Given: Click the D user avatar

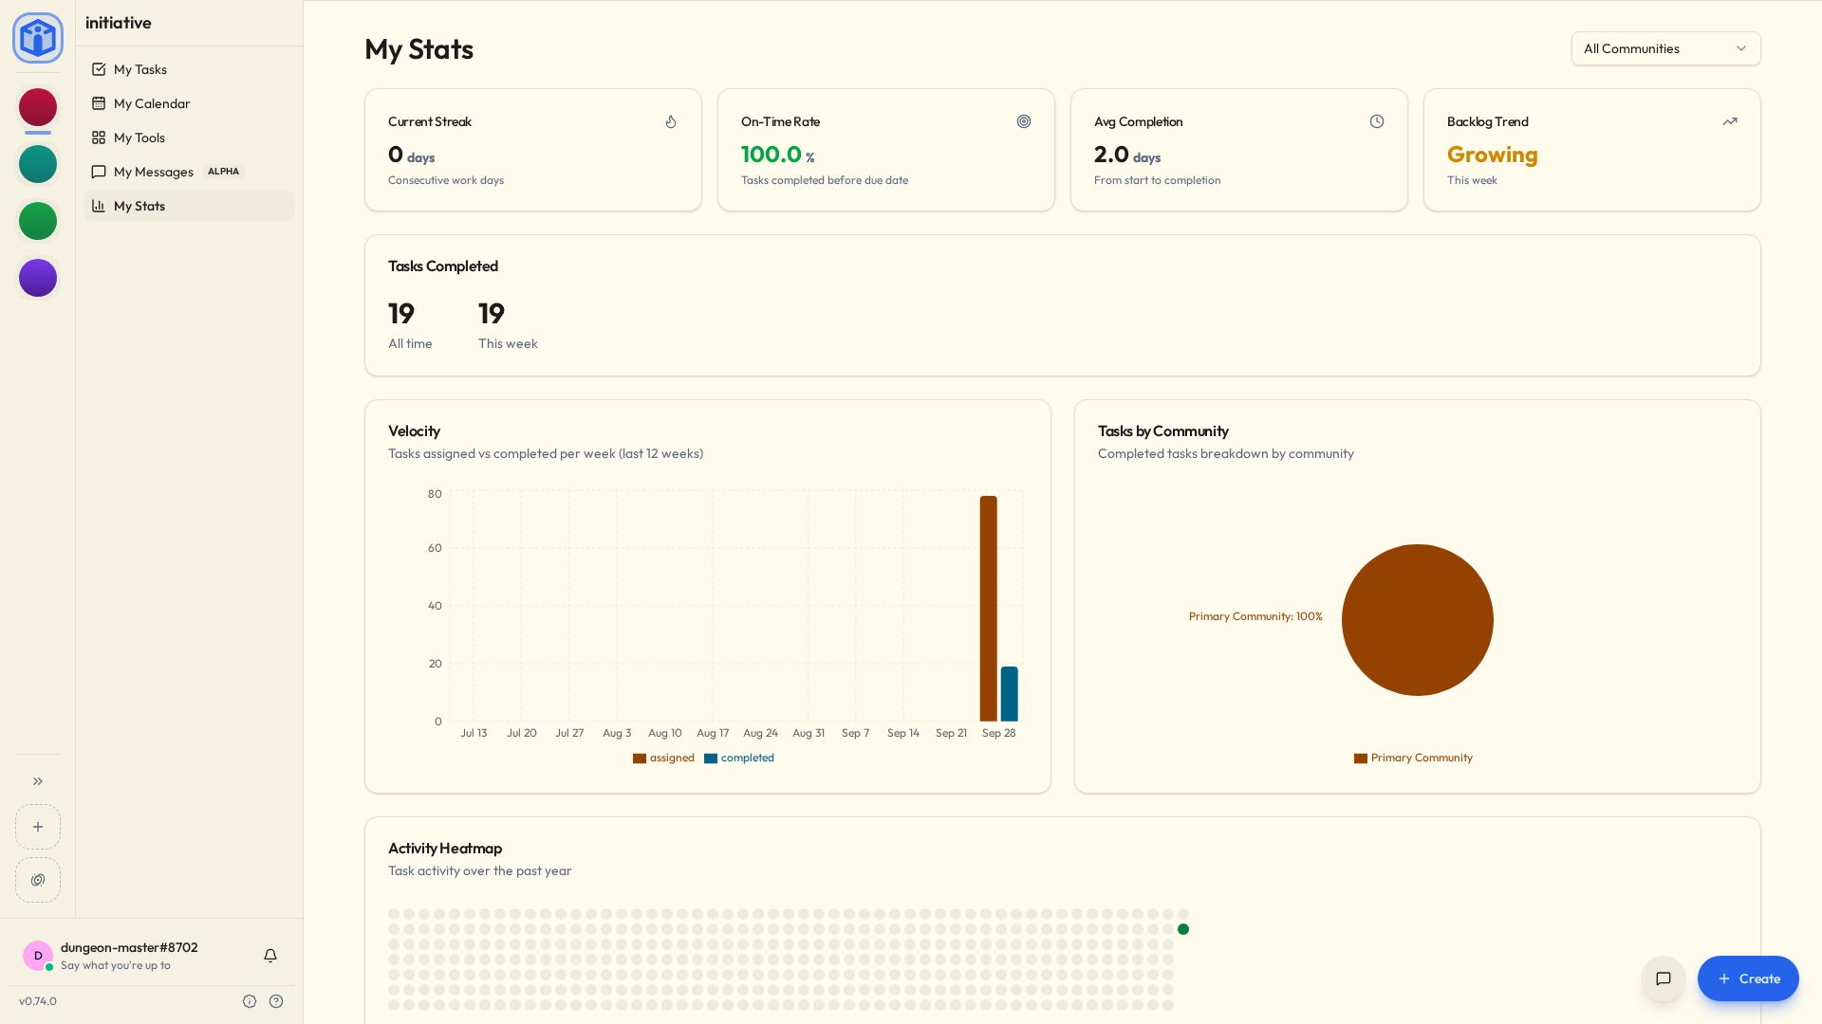Looking at the screenshot, I should coord(38,956).
